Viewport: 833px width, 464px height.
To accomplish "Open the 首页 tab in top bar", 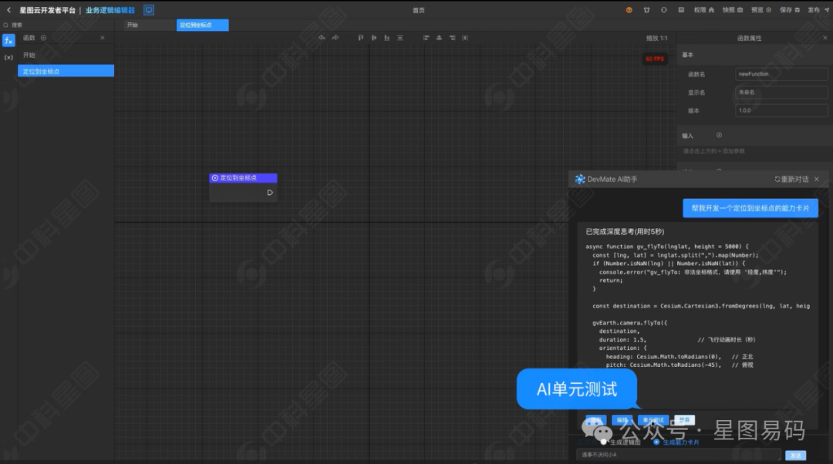I will pyautogui.click(x=419, y=10).
